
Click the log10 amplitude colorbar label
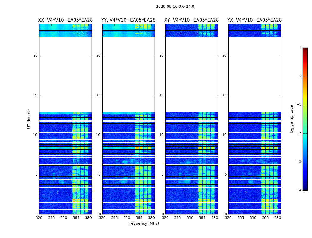click(x=291, y=119)
